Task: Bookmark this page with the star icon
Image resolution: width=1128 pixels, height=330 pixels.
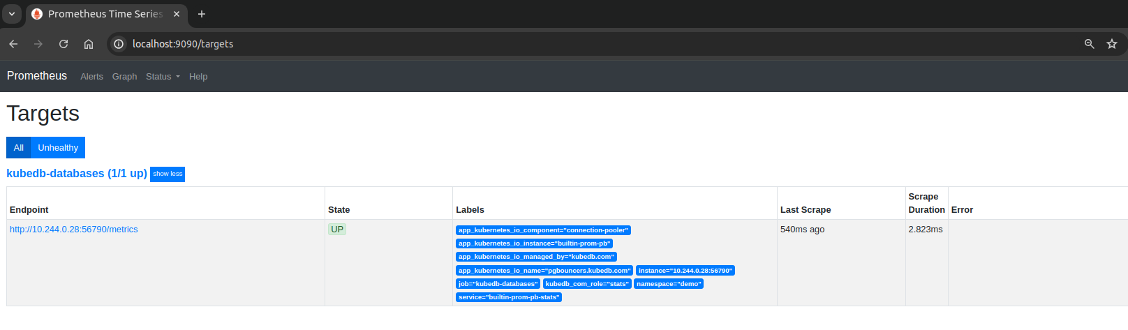Action: [1112, 44]
